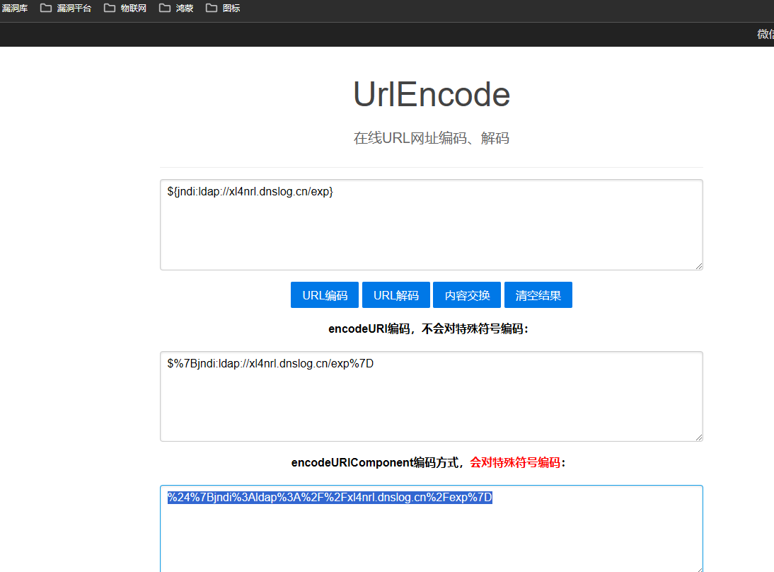Click the red 会对特殊符号编码 label
The width and height of the screenshot is (774, 572).
pos(515,462)
